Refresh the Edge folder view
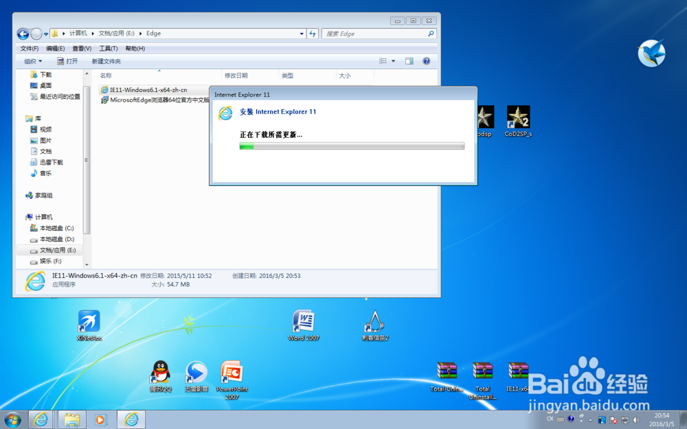Image resolution: width=687 pixels, height=429 pixels. (x=313, y=34)
